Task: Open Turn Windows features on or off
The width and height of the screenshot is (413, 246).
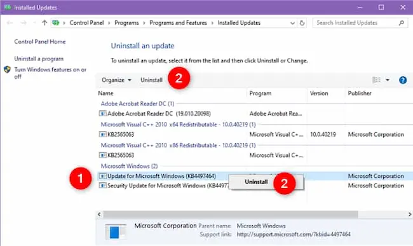Action: point(50,73)
